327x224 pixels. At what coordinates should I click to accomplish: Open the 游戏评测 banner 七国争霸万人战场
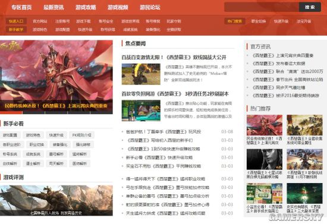click(56, 200)
